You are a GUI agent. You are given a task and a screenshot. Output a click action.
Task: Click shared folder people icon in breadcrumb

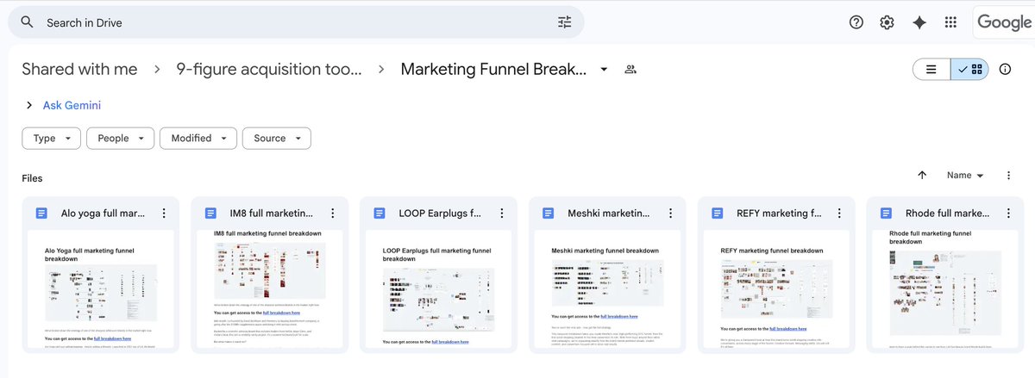tap(630, 70)
